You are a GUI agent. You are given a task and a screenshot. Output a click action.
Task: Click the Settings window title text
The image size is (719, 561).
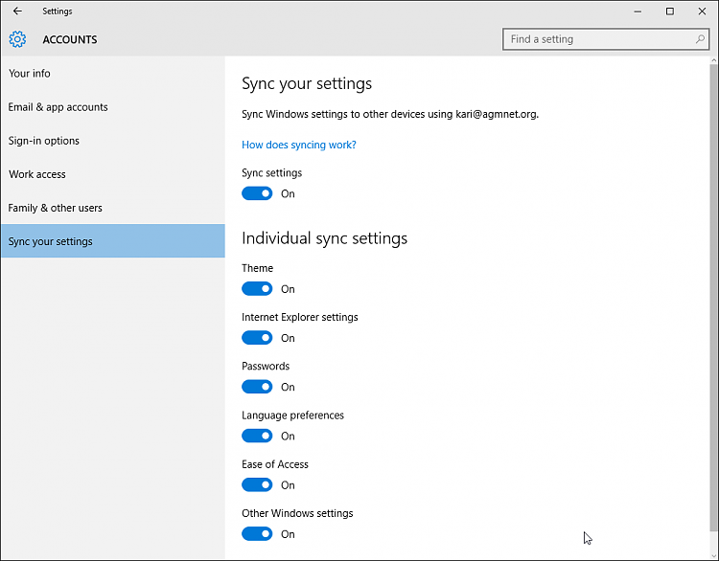point(58,11)
